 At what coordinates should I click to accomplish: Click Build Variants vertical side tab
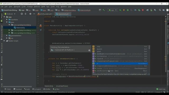(x=2, y=74)
